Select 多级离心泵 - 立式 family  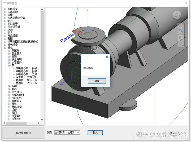(28, 74)
